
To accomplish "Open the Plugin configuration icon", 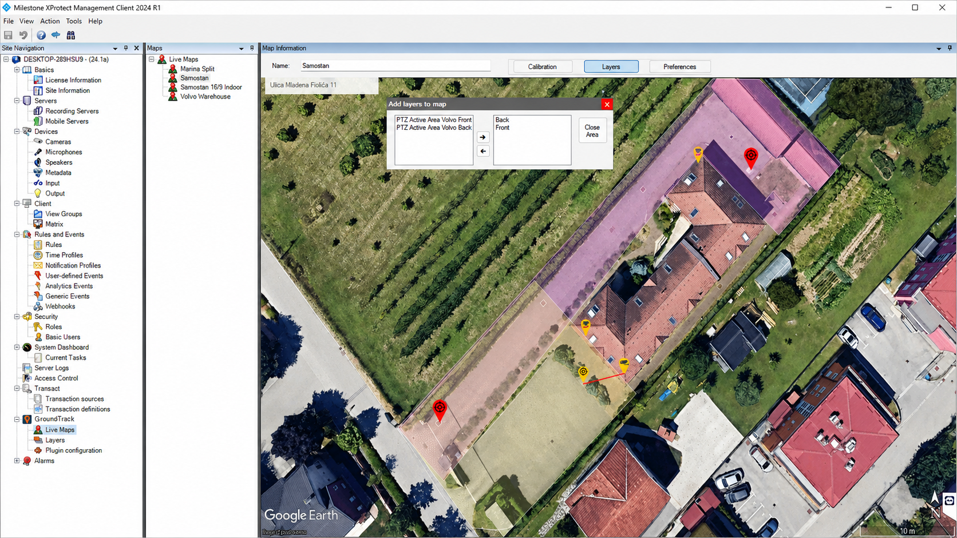I will [38, 451].
